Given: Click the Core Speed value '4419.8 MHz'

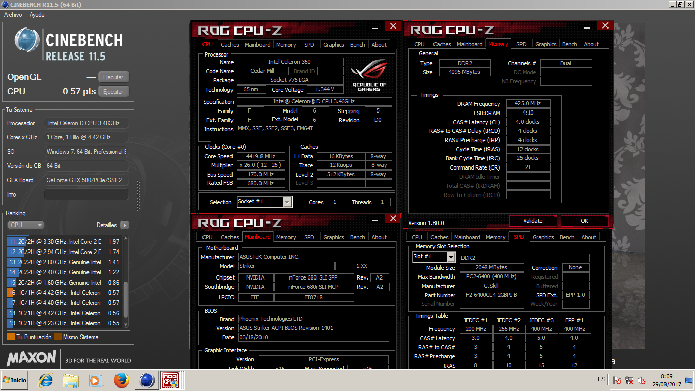Looking at the screenshot, I should click(x=260, y=156).
